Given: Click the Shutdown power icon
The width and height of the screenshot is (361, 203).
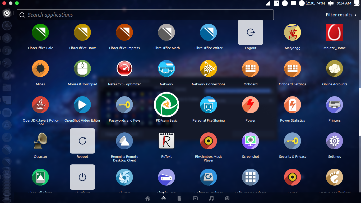Looking at the screenshot, I should [82, 177].
